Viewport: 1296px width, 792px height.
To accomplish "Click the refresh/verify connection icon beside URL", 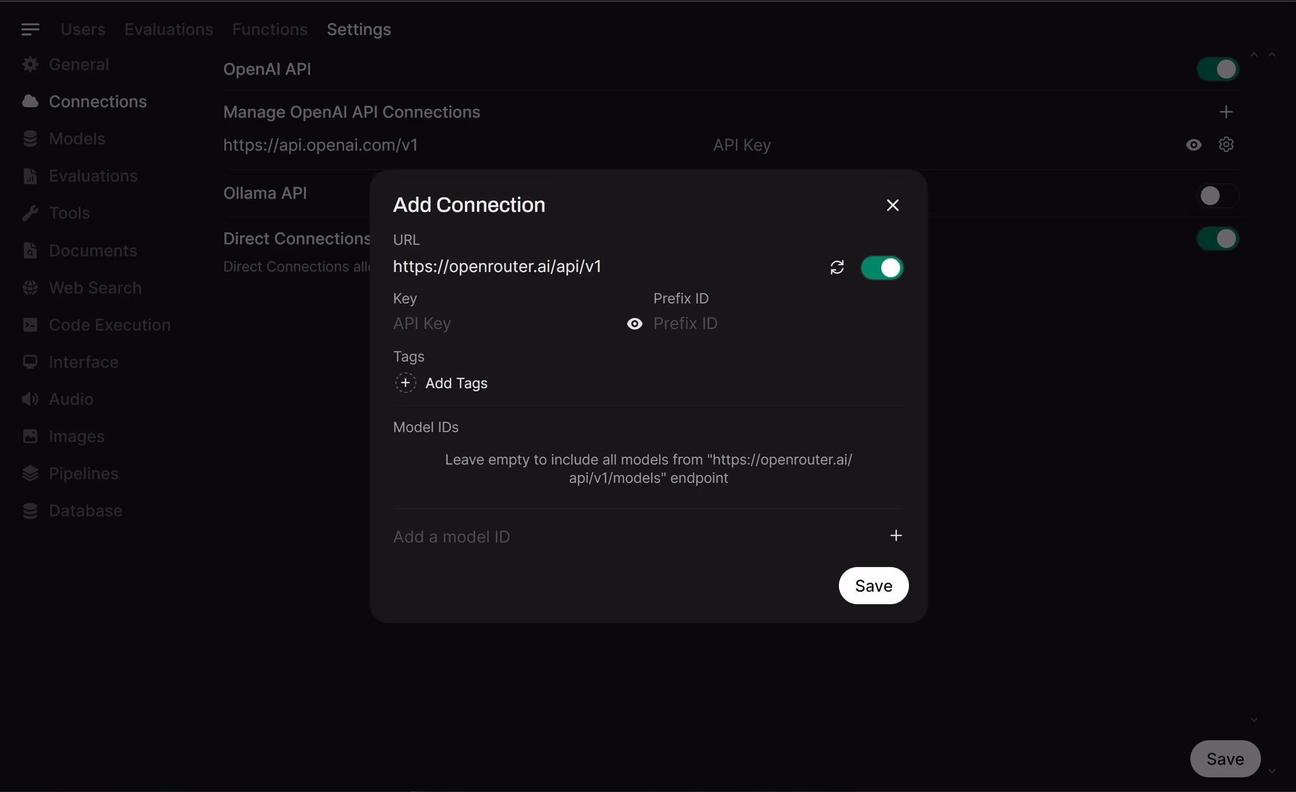I will 837,267.
